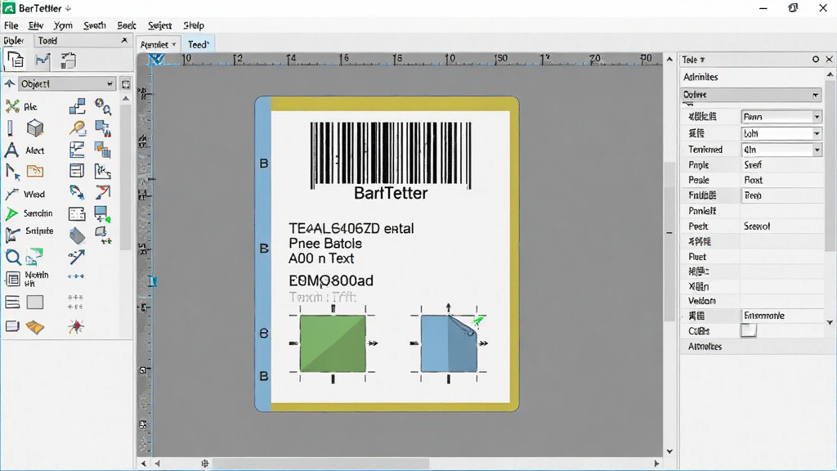Open the File menu

(x=11, y=25)
